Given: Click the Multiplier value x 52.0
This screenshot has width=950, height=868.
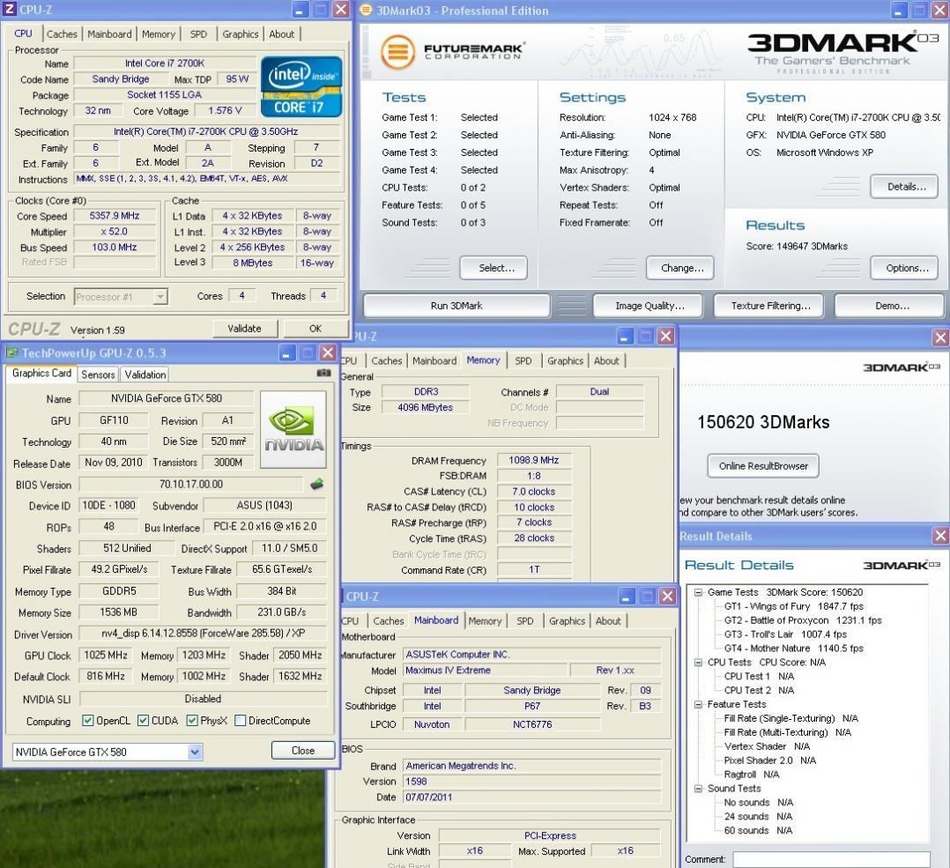Looking at the screenshot, I should [x=115, y=232].
